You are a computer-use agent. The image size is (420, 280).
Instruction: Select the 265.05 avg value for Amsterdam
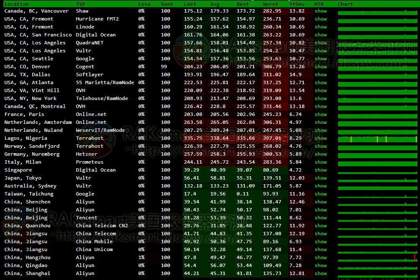click(x=219, y=122)
